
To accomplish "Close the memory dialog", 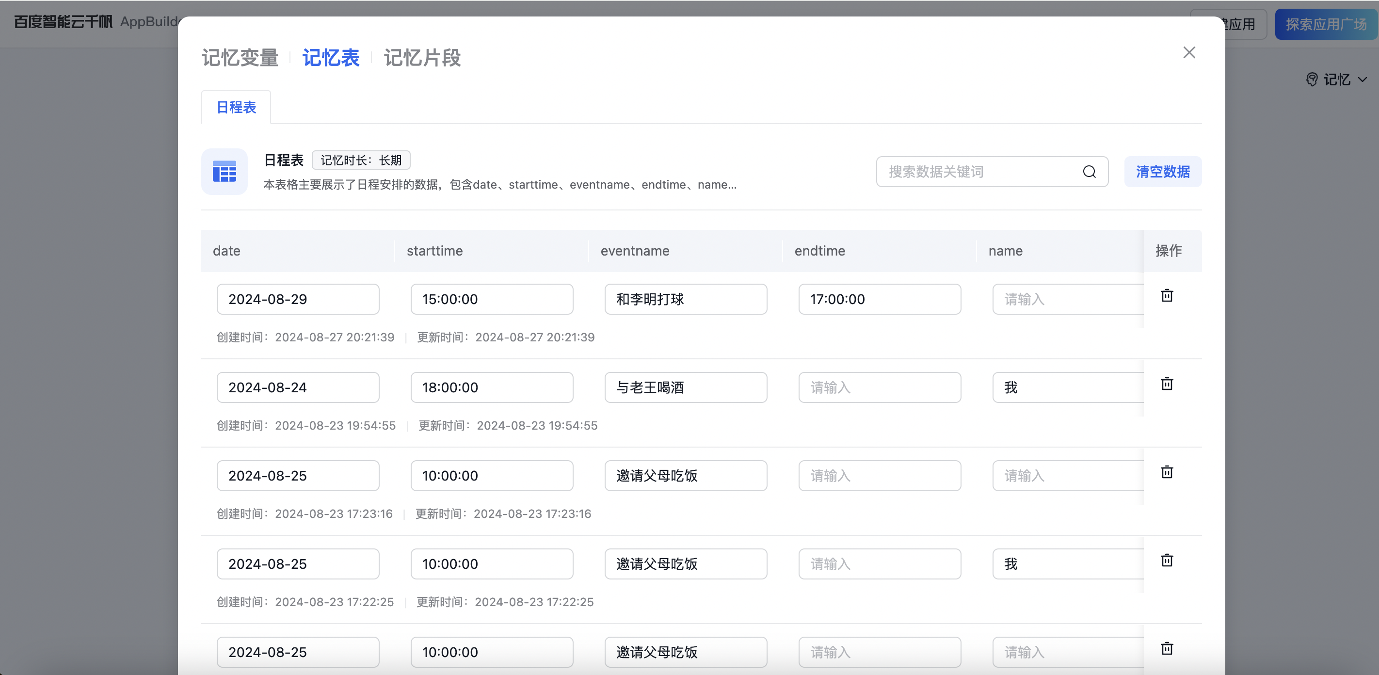I will pos(1189,52).
